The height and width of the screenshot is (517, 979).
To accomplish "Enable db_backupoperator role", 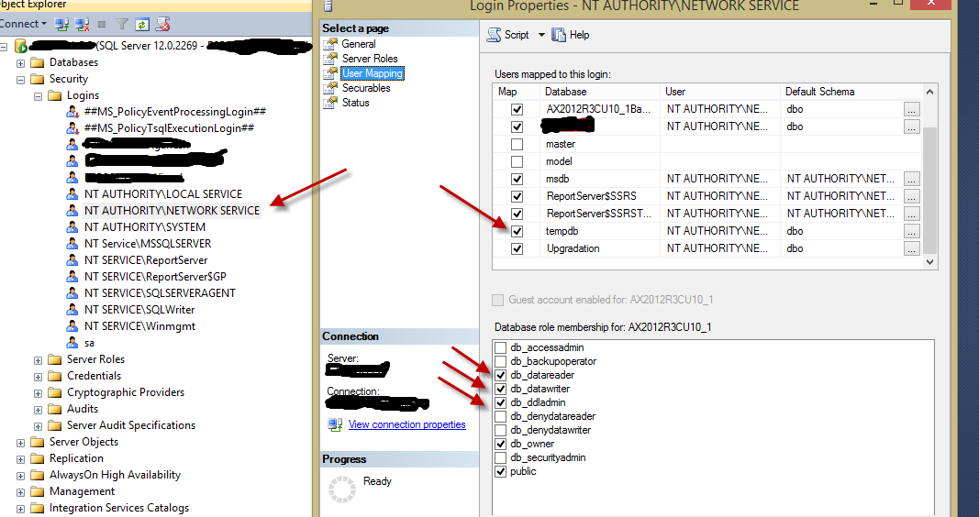I will (500, 361).
